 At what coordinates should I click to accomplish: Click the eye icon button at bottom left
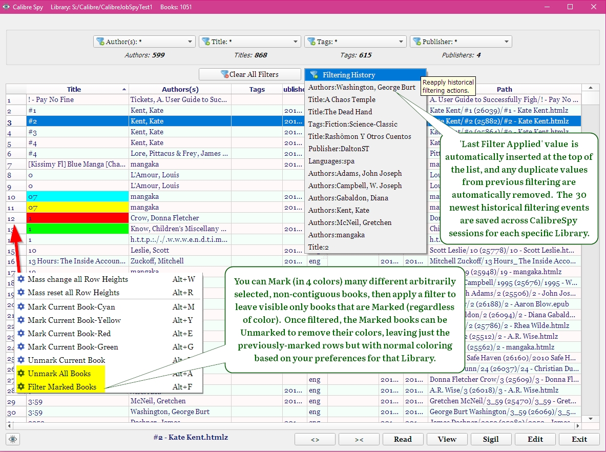click(x=13, y=439)
